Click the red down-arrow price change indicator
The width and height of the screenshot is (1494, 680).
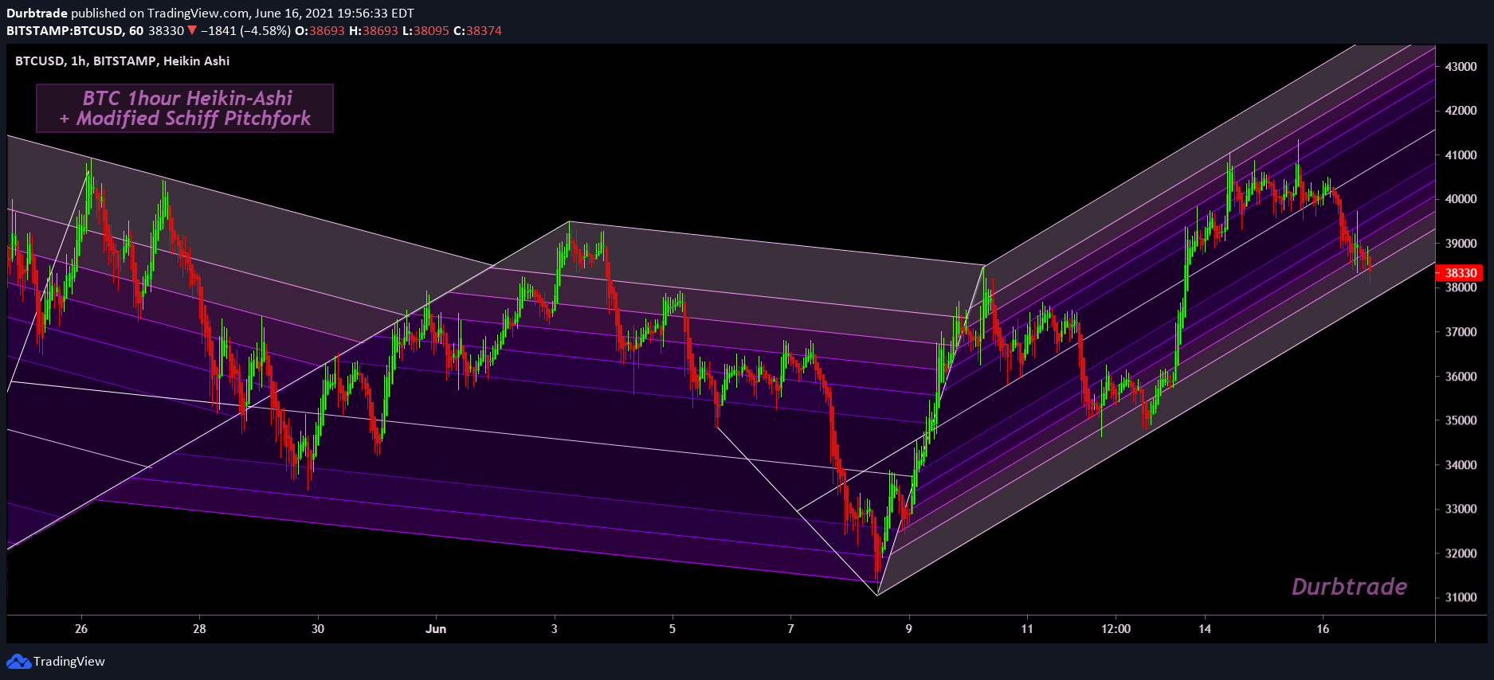tap(191, 31)
